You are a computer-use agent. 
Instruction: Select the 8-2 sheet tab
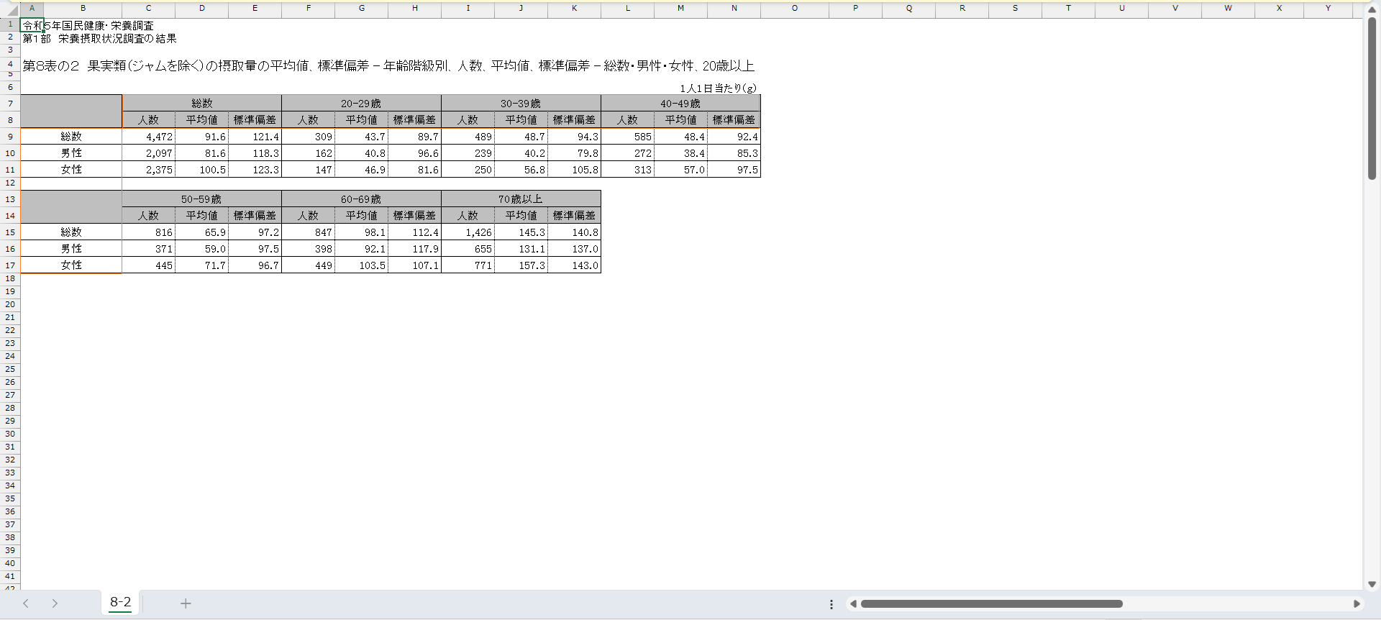click(120, 603)
